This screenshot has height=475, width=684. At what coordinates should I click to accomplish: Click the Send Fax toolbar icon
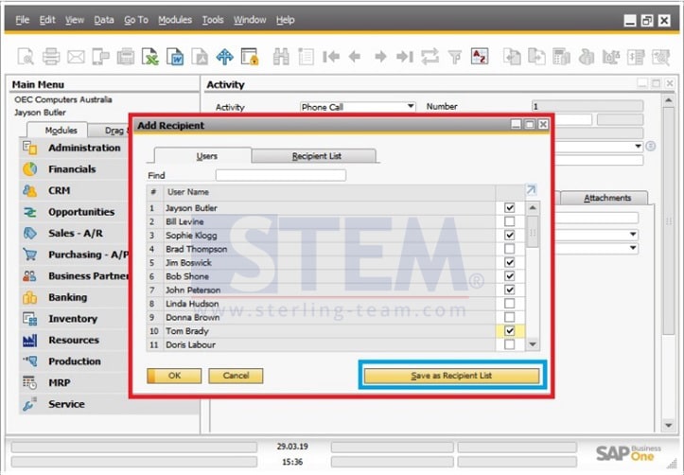pyautogui.click(x=126, y=57)
